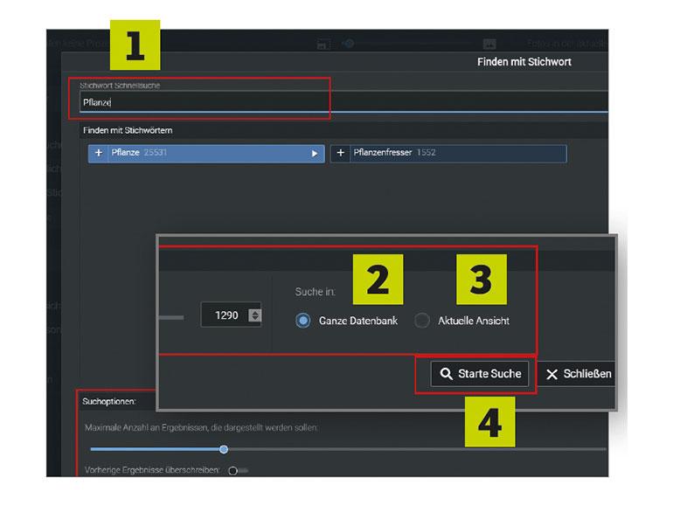The image size is (673, 505).
Task: Toggle Vorherige Ergebnisse überschreiben switch
Action: (238, 471)
